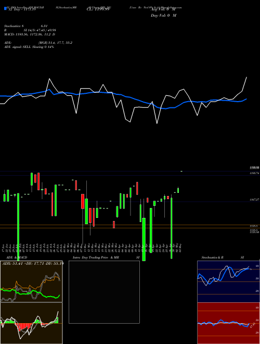Click the 1167.27 price axis label
This screenshot has width=260, height=344.
click(x=254, y=200)
